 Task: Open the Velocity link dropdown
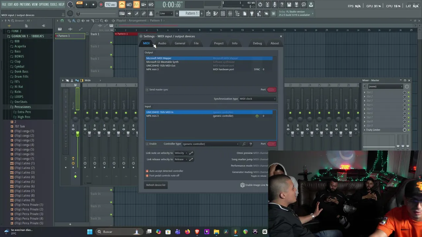tap(181, 153)
